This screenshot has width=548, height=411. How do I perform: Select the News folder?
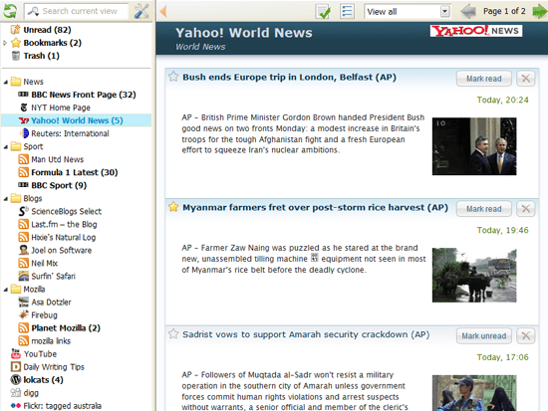[33, 82]
